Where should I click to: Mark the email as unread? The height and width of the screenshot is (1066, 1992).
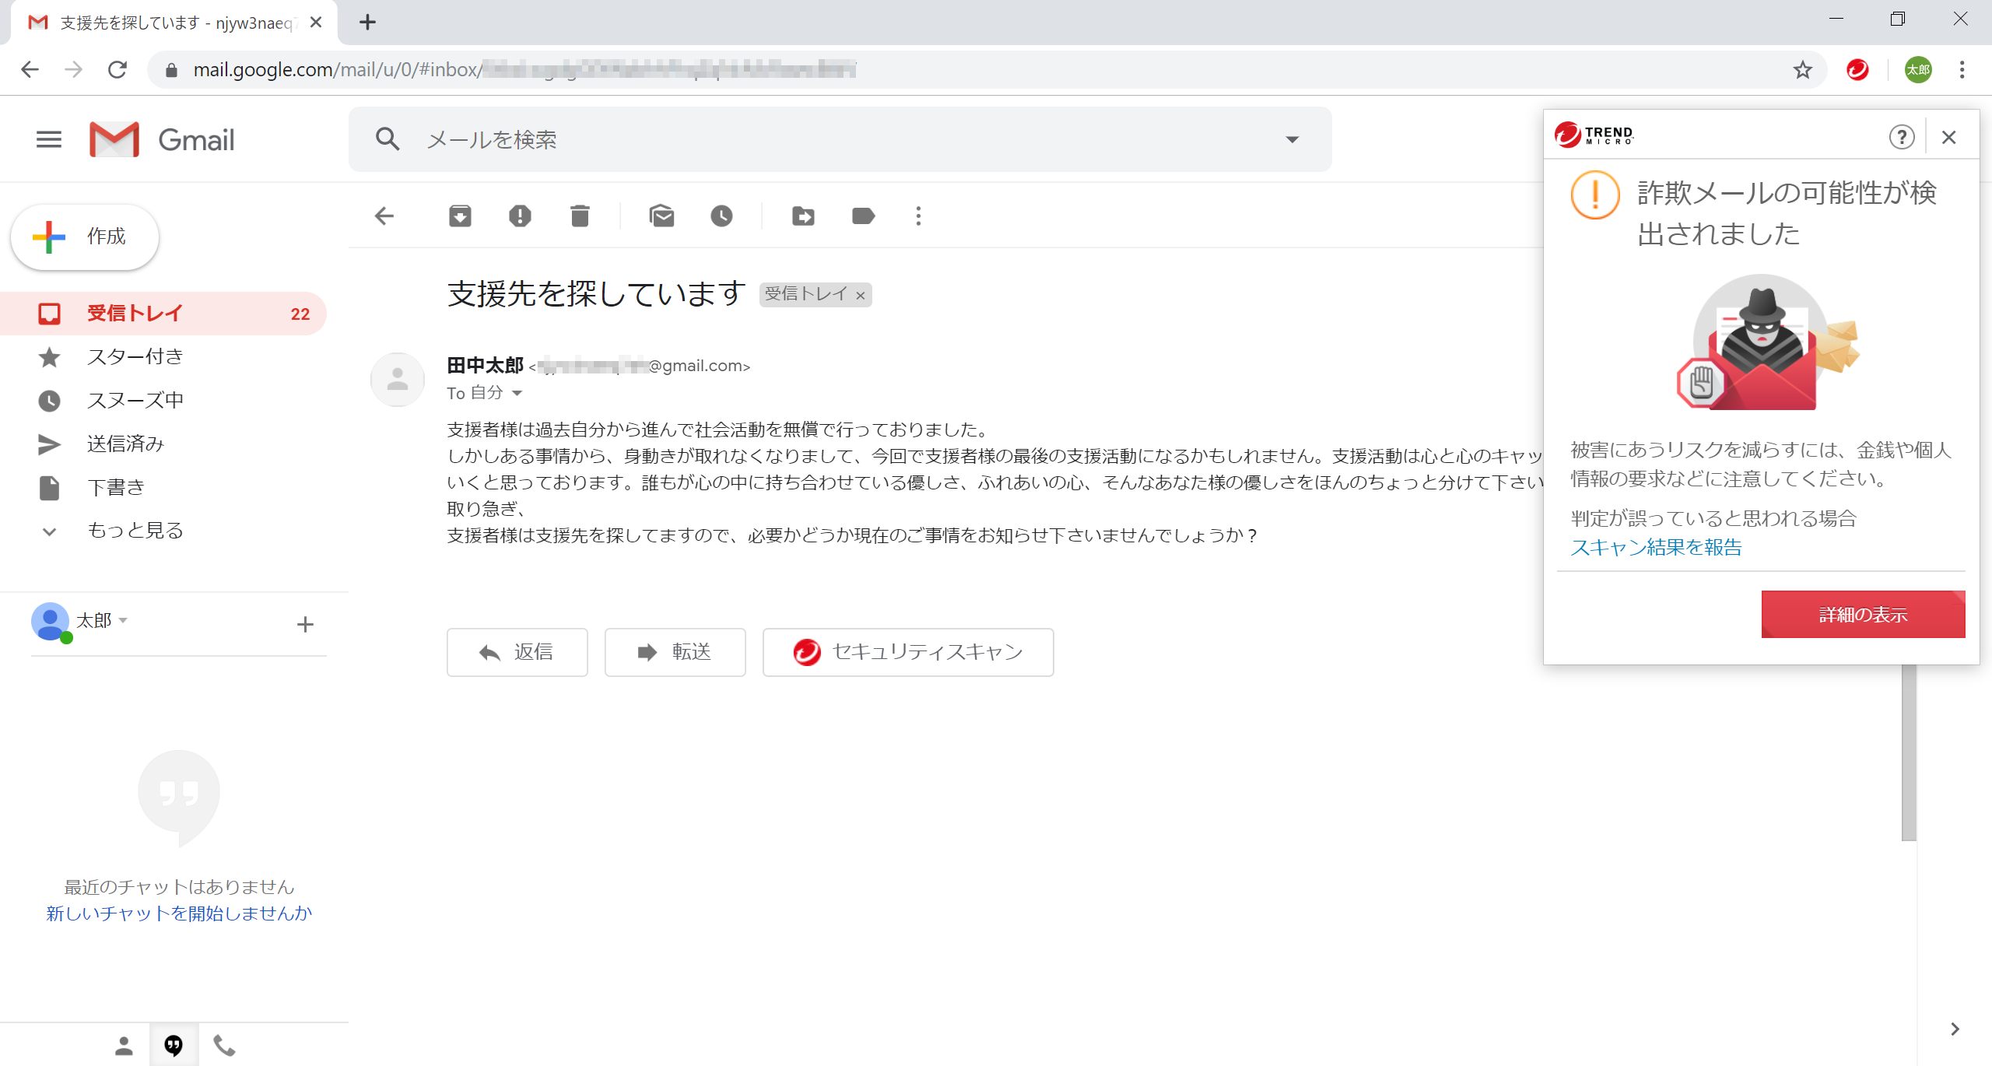[x=661, y=216]
